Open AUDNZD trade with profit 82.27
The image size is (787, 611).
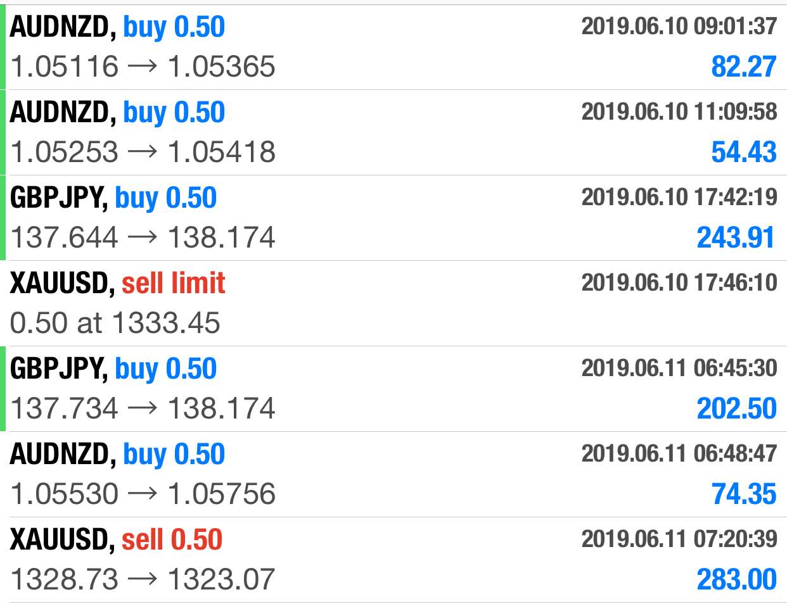(x=393, y=47)
